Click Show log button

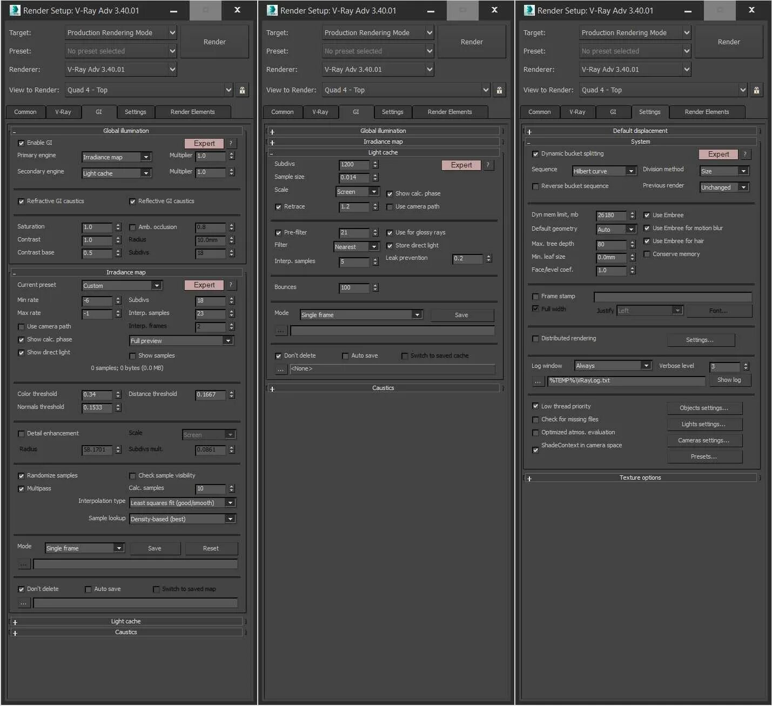[x=729, y=380]
